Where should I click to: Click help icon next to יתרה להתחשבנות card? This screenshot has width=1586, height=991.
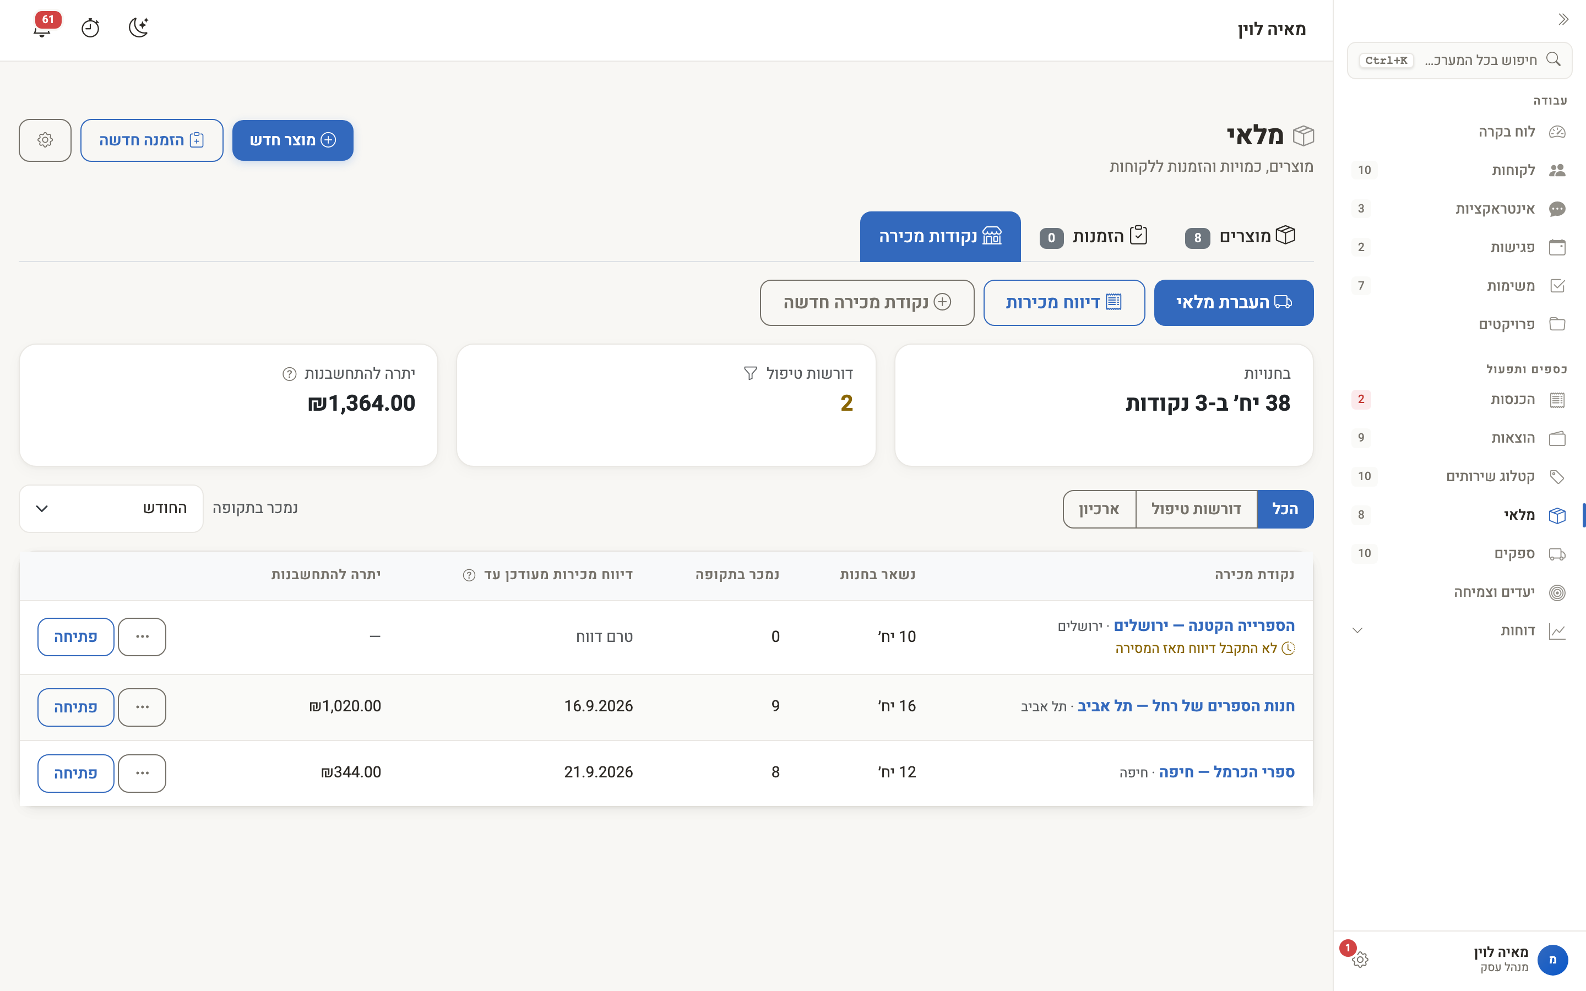(x=289, y=374)
